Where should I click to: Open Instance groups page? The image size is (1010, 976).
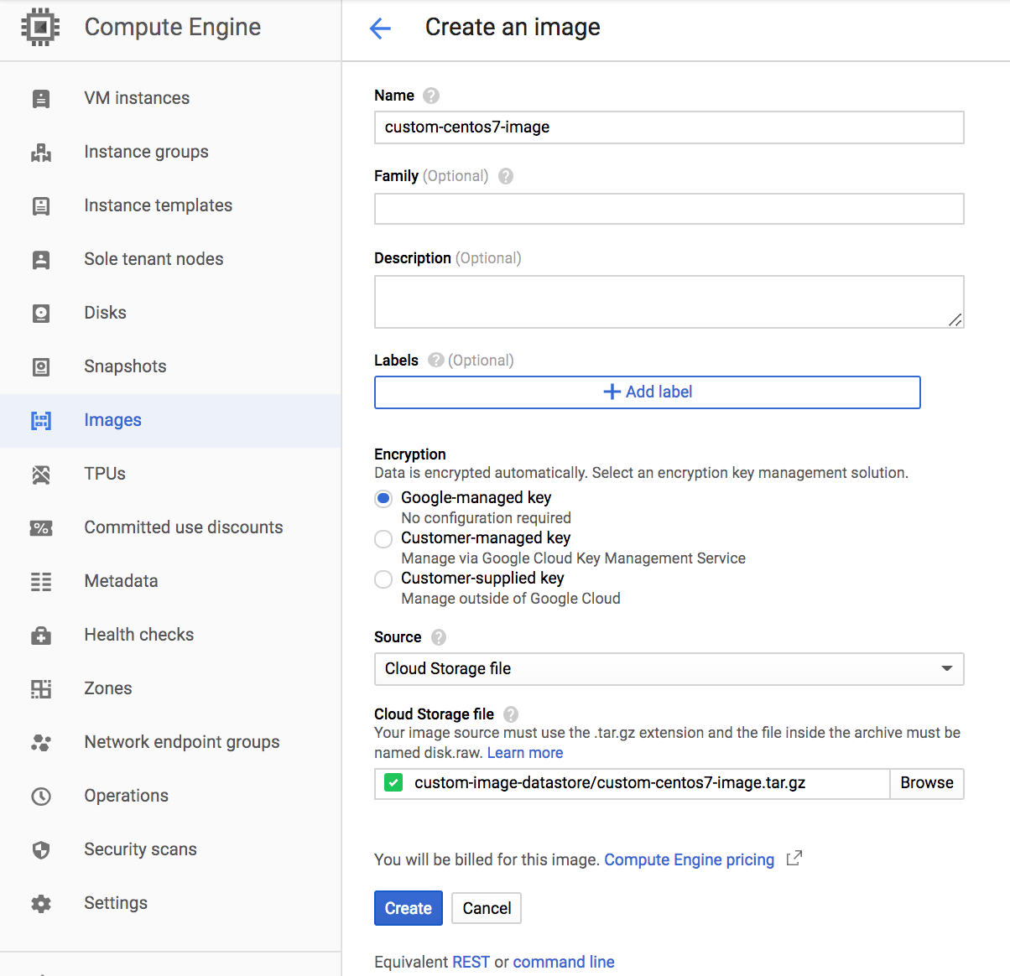146,152
